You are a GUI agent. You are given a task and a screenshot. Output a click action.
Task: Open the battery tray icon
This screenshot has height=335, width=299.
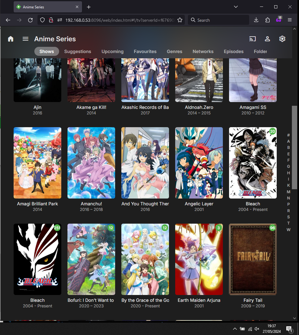point(242,329)
